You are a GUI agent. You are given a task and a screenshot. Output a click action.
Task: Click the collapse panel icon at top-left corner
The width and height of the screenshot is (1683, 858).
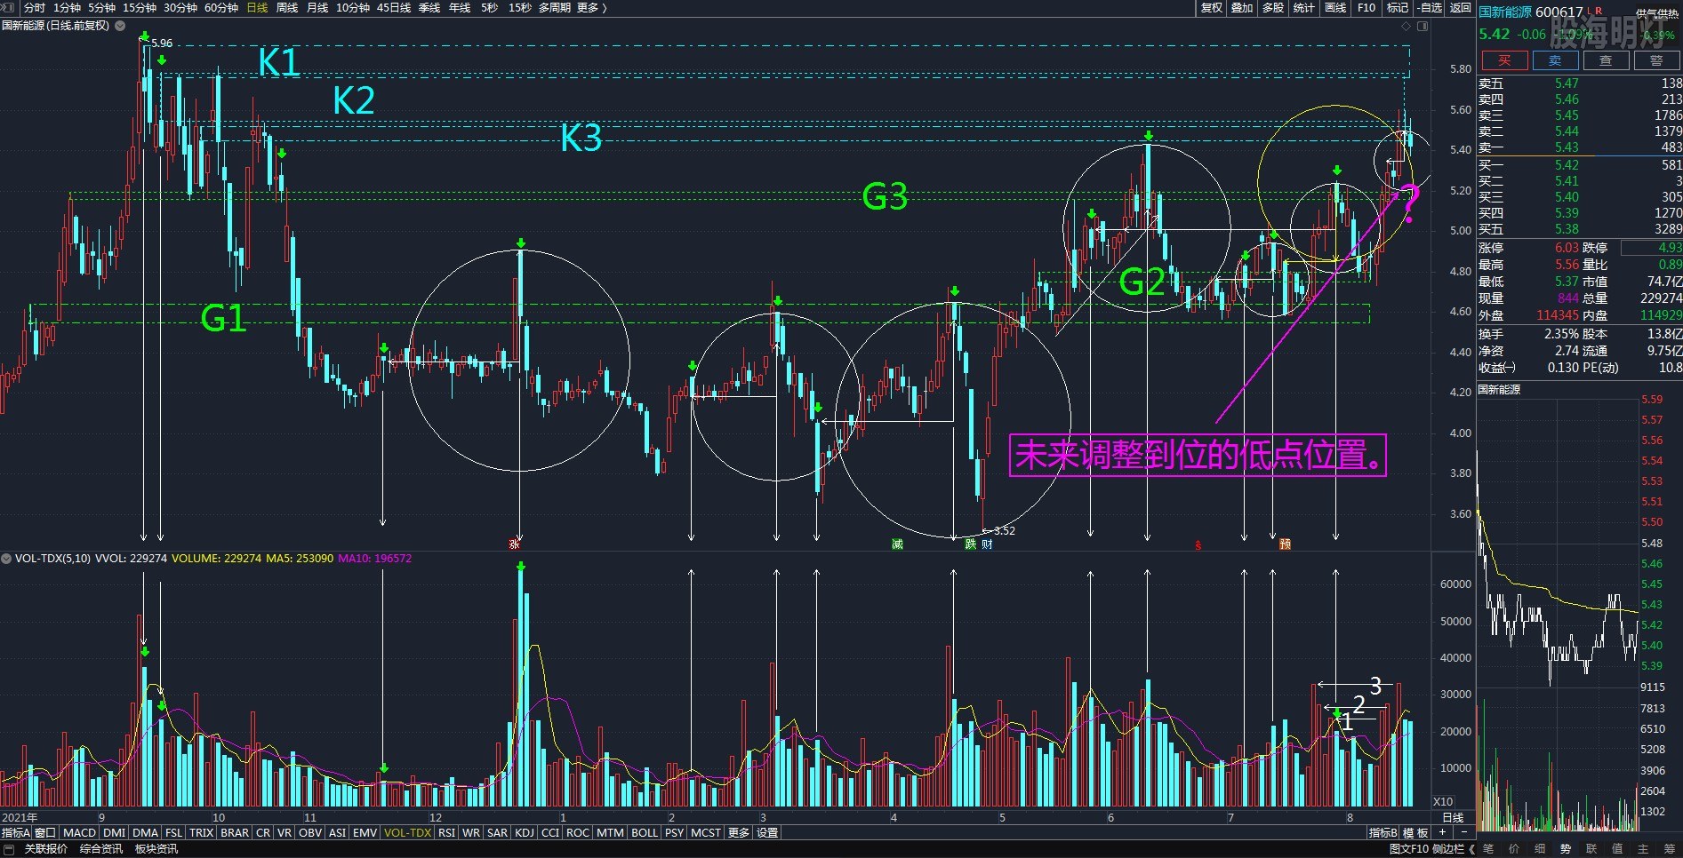10,7
